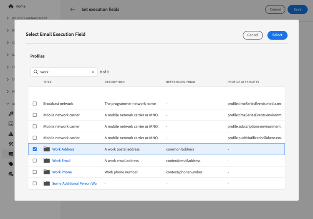Expand the Journey Management section

tap(8, 18)
